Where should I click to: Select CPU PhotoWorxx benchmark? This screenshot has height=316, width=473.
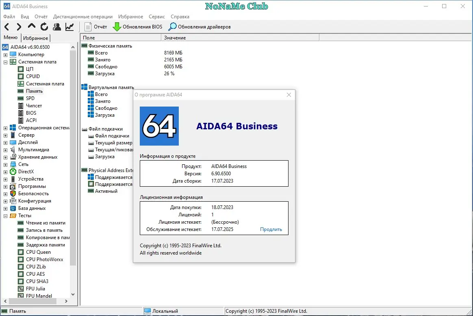click(x=45, y=259)
